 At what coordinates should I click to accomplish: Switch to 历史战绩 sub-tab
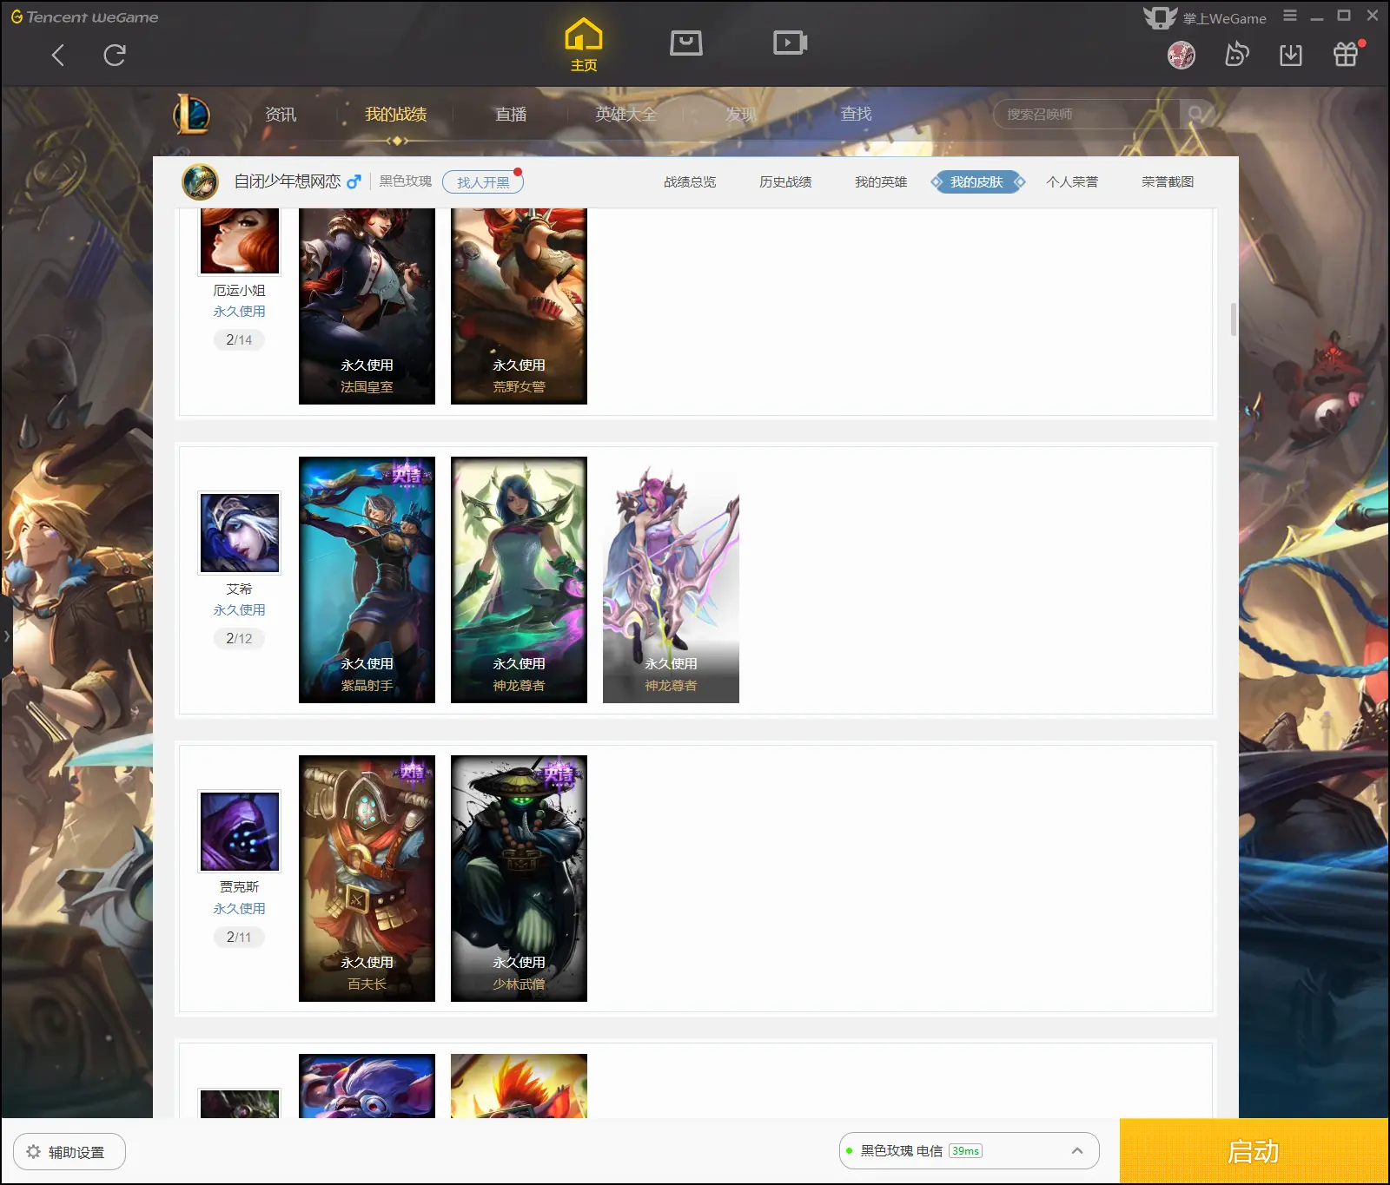[785, 181]
